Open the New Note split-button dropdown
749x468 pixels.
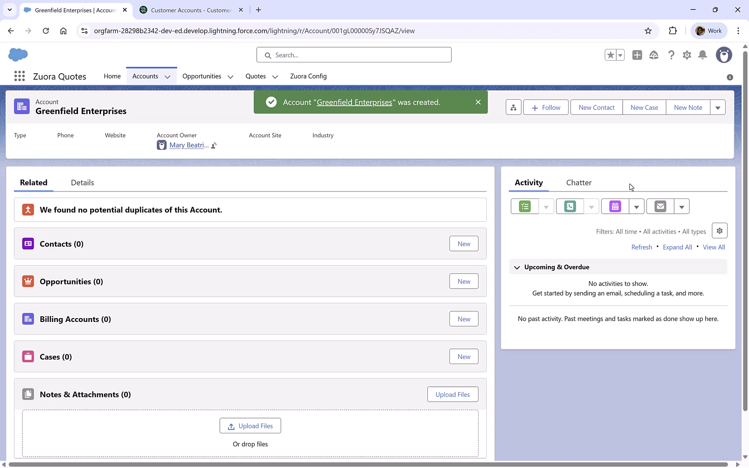click(x=718, y=107)
